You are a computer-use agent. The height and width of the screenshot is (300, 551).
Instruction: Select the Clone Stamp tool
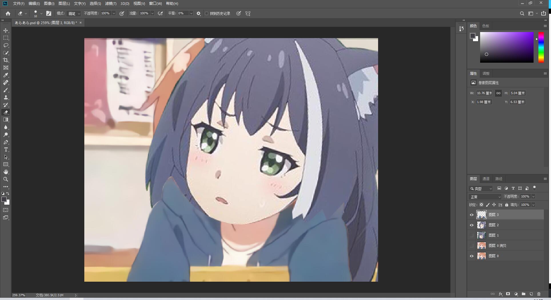pyautogui.click(x=6, y=97)
